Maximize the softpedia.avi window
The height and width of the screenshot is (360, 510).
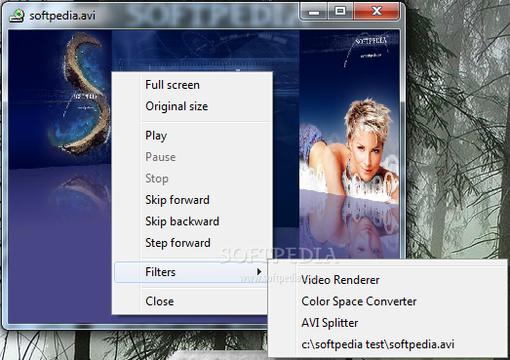(x=340, y=12)
